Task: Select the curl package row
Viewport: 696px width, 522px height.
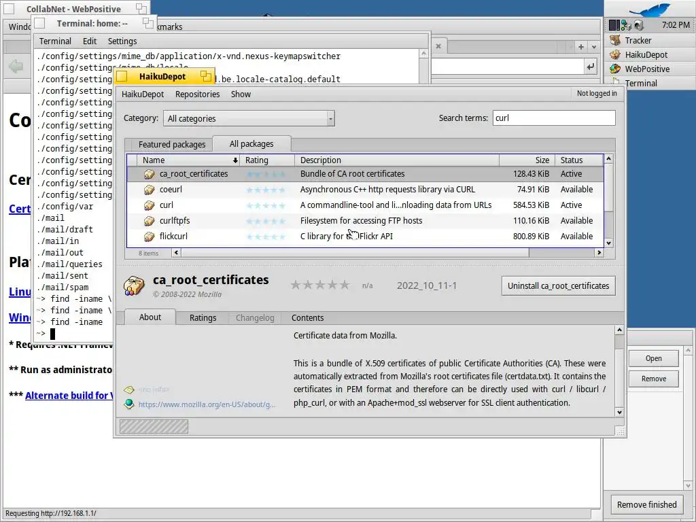Action: [365, 205]
